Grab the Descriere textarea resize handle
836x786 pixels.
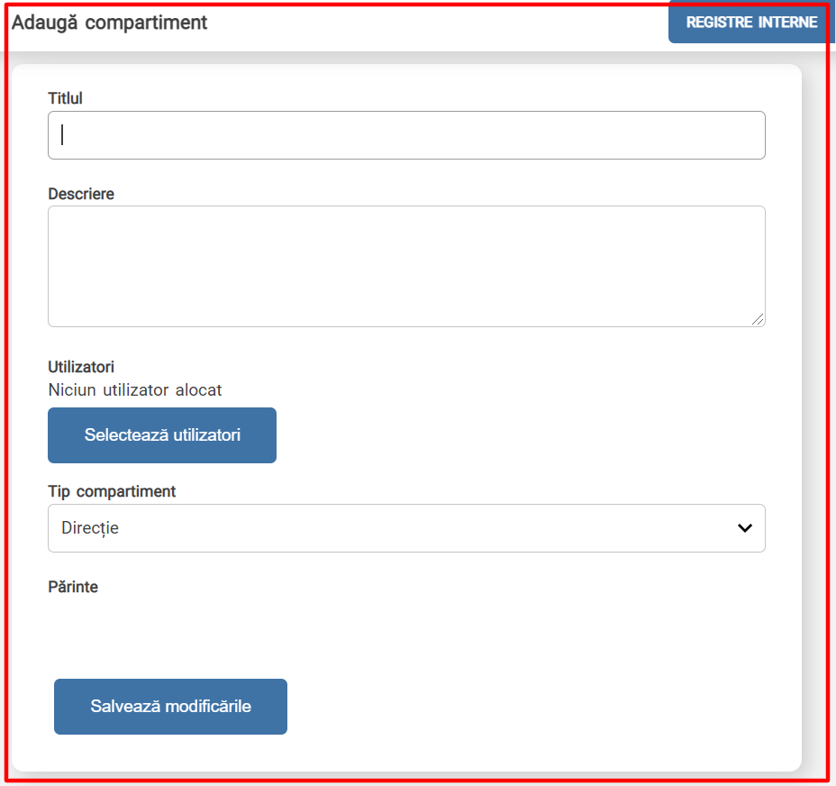point(758,320)
